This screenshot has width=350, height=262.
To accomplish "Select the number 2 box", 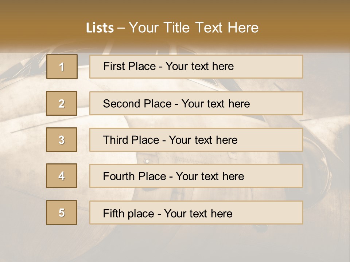I will pyautogui.click(x=62, y=103).
